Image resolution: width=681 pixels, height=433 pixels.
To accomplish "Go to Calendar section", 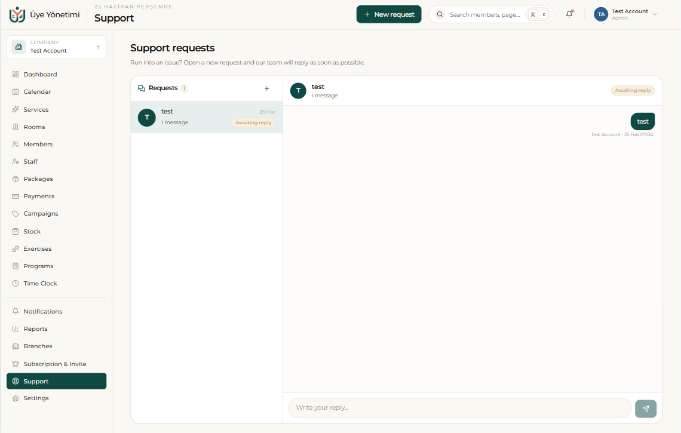I will [x=57, y=91].
